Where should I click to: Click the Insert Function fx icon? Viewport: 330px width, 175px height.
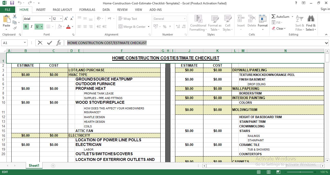point(59,43)
